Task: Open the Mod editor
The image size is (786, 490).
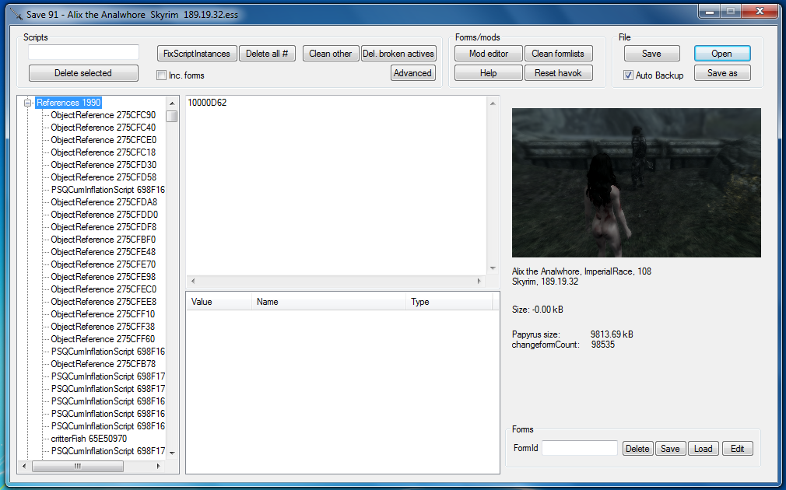Action: 488,54
